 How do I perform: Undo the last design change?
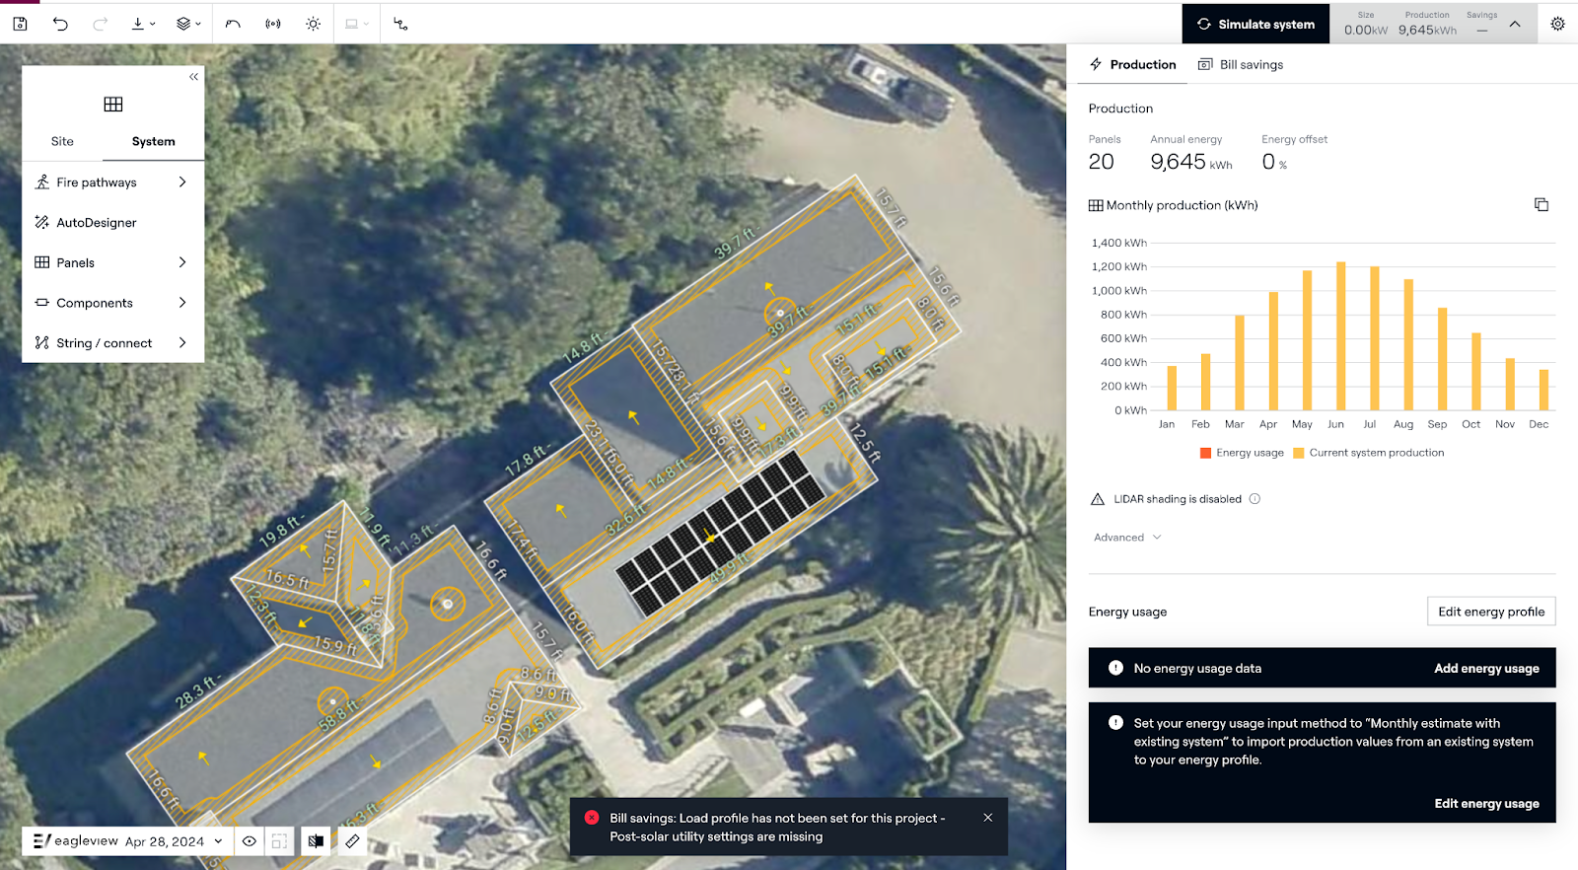click(x=60, y=24)
